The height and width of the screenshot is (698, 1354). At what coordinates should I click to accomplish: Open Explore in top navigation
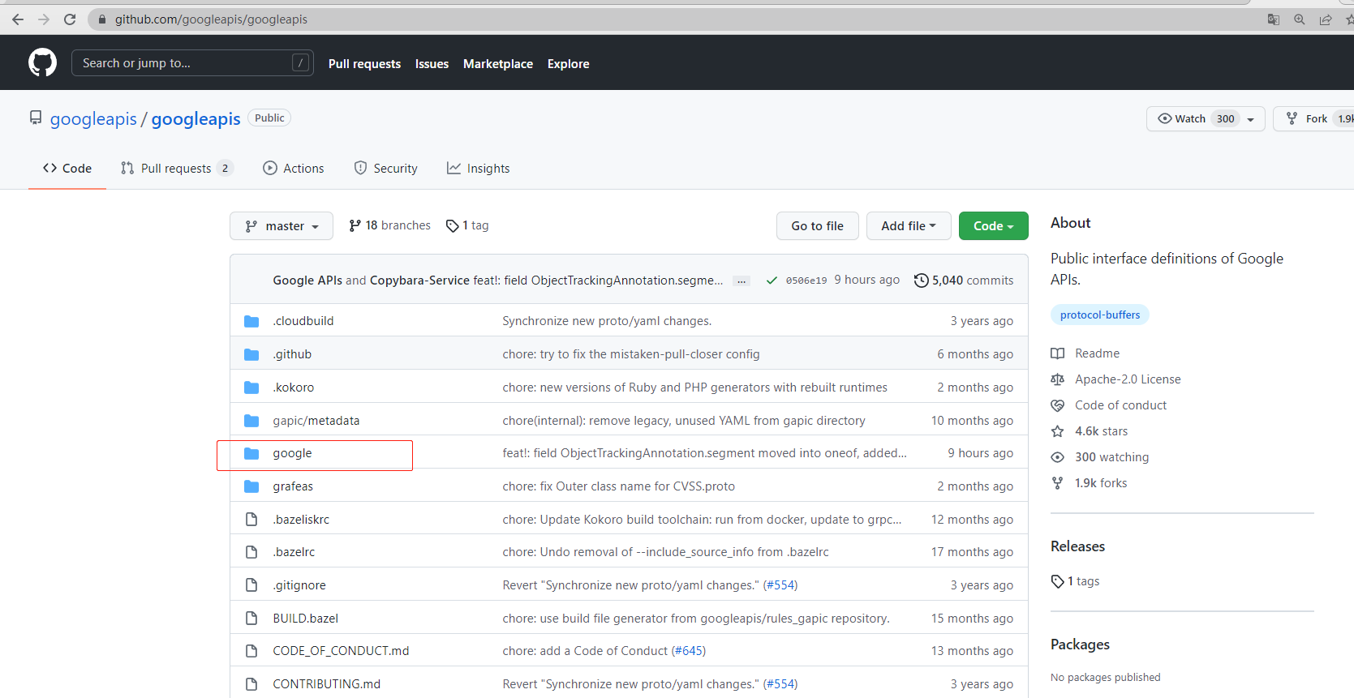coord(568,64)
